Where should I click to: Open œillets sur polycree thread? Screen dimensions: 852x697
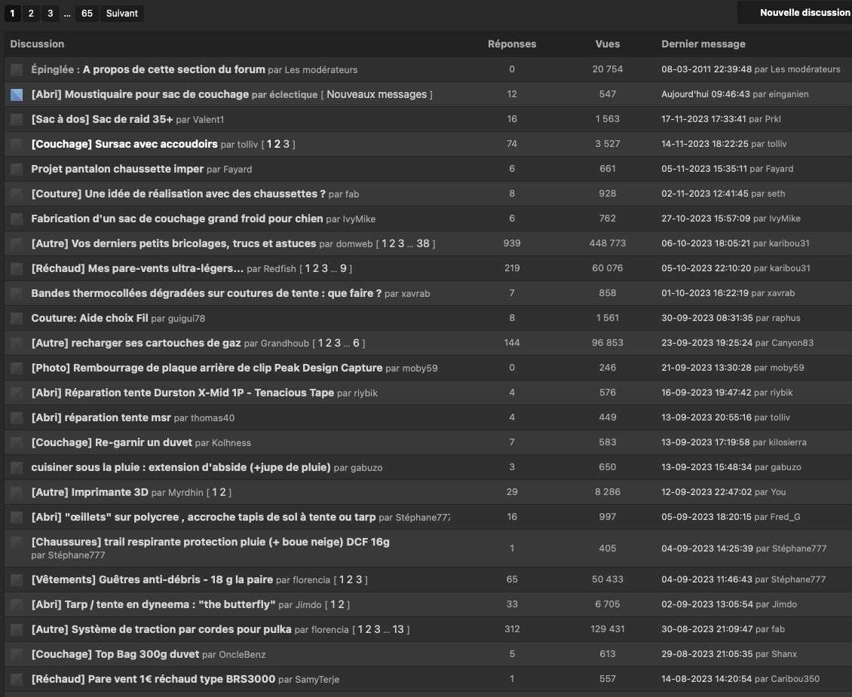204,518
